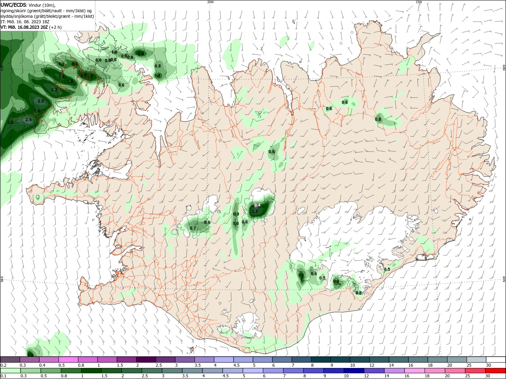Click the 'VT: Mið. 16.08.2023 20Z (+2 h)' line
The width and height of the screenshot is (506, 379).
coord(31,27)
